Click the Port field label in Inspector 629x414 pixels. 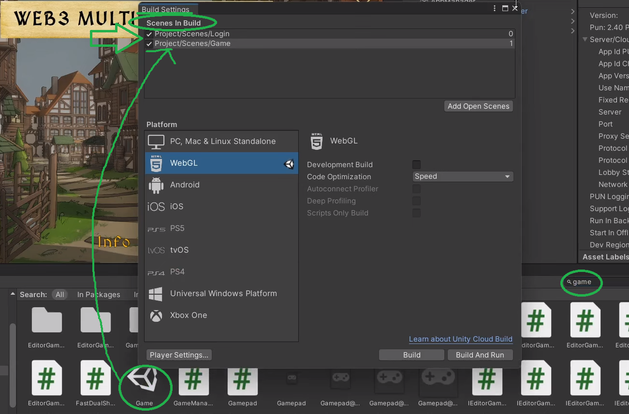point(606,124)
